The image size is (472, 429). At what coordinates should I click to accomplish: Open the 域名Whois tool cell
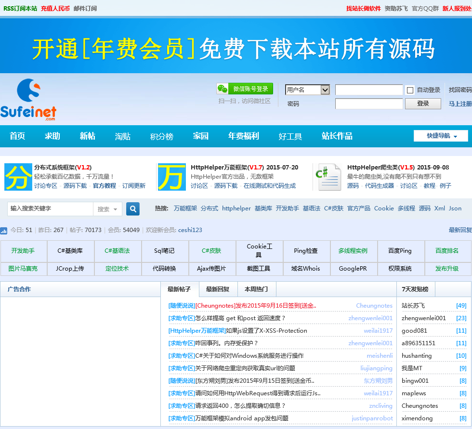(x=305, y=269)
